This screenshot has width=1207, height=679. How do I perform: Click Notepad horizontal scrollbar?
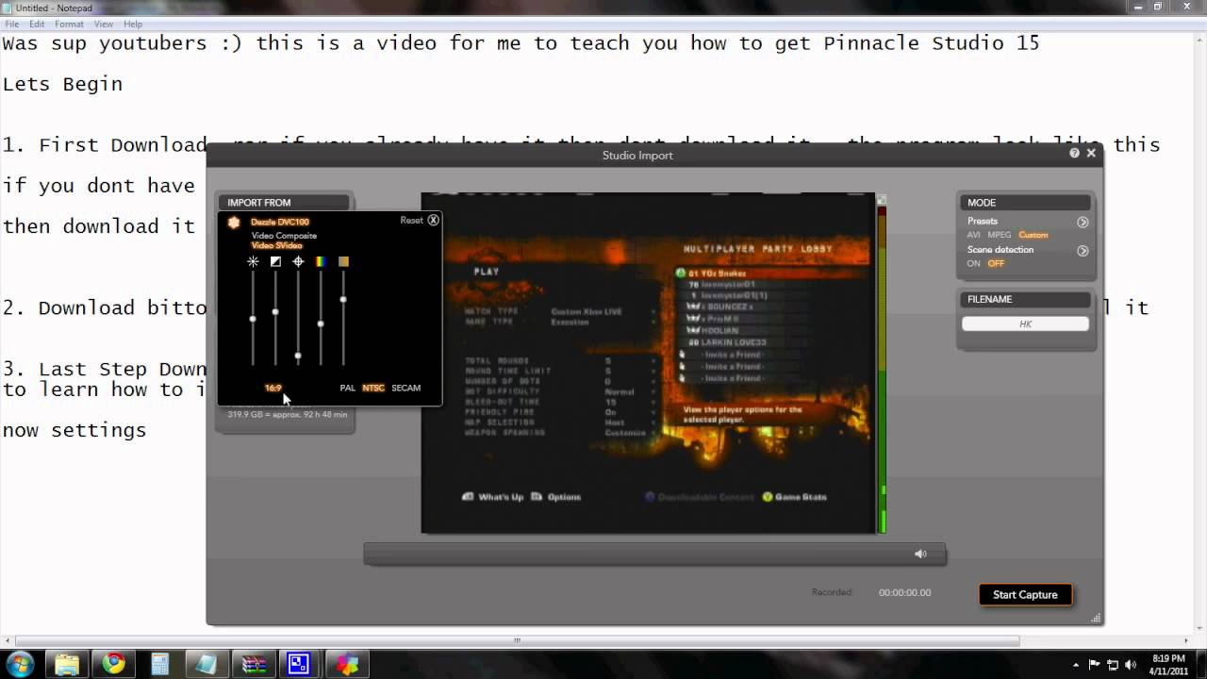coord(517,641)
